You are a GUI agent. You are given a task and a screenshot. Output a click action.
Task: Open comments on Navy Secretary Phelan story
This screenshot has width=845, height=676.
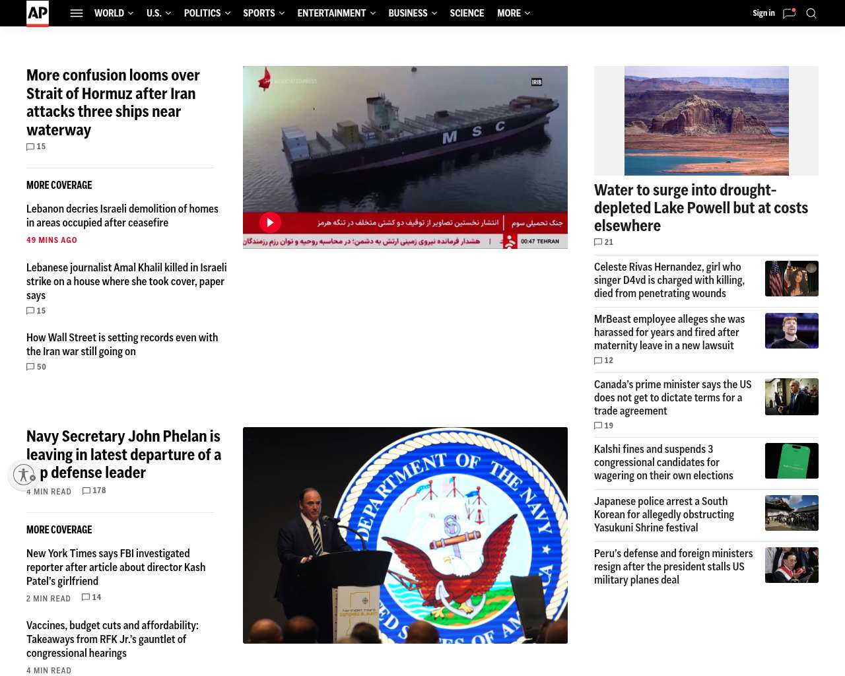pyautogui.click(x=94, y=490)
